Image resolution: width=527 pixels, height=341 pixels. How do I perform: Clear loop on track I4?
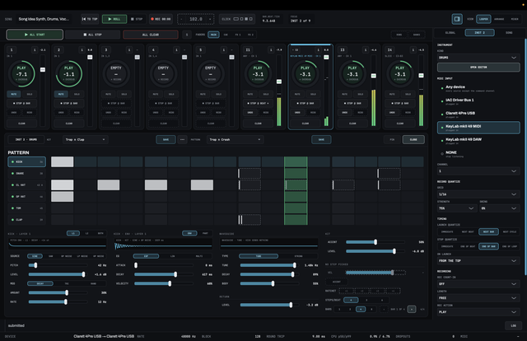(x=399, y=124)
